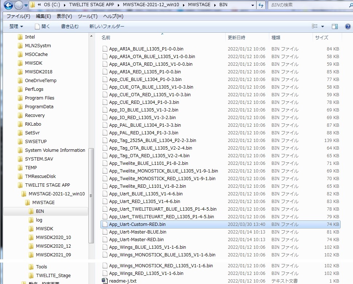Toggle the preview pane icon
Image resolution: width=353 pixels, height=284 pixels.
pos(334,27)
